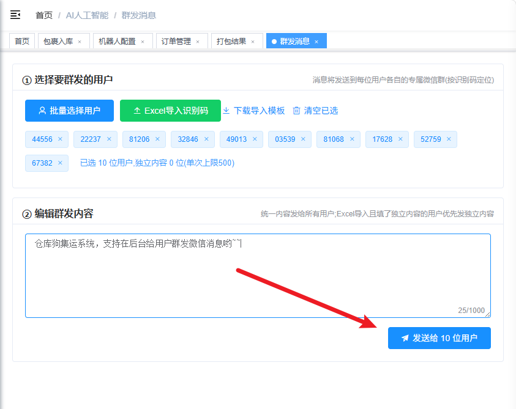This screenshot has height=409, width=516.
Task: Switch to the 打包结果 tab
Action: tap(237, 41)
